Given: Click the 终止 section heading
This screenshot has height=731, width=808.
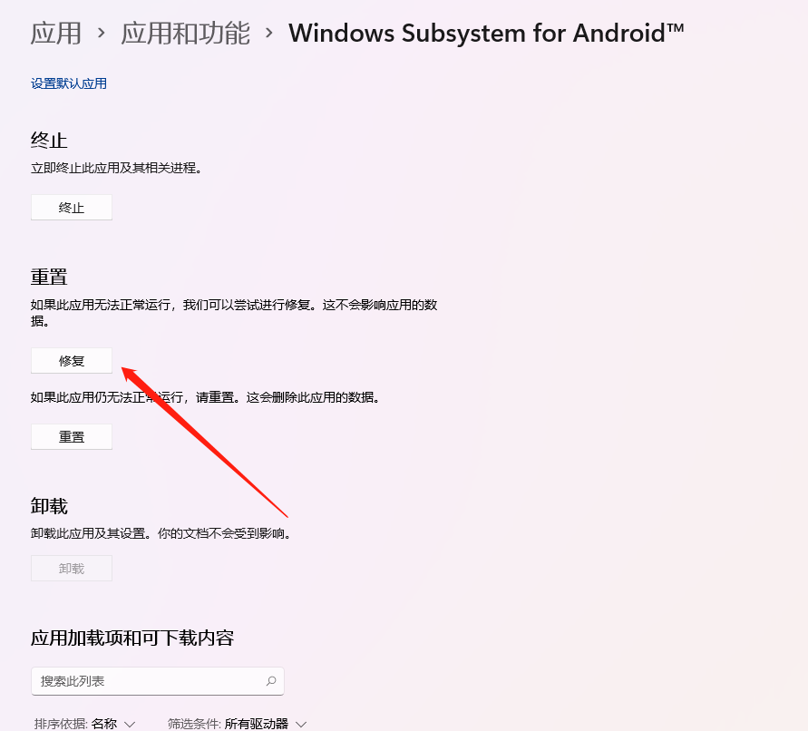Looking at the screenshot, I should 49,141.
